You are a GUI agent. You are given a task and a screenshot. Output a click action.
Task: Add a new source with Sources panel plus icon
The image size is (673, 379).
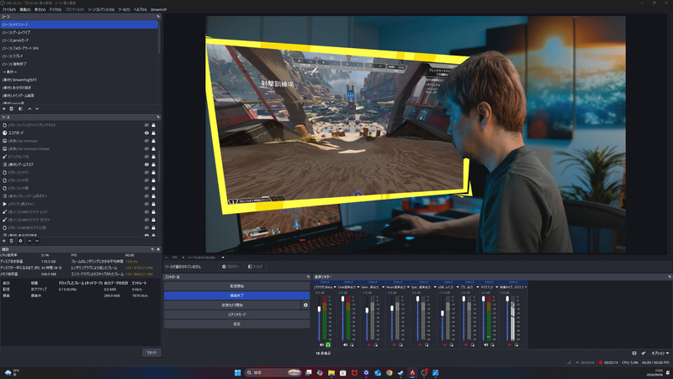point(4,241)
